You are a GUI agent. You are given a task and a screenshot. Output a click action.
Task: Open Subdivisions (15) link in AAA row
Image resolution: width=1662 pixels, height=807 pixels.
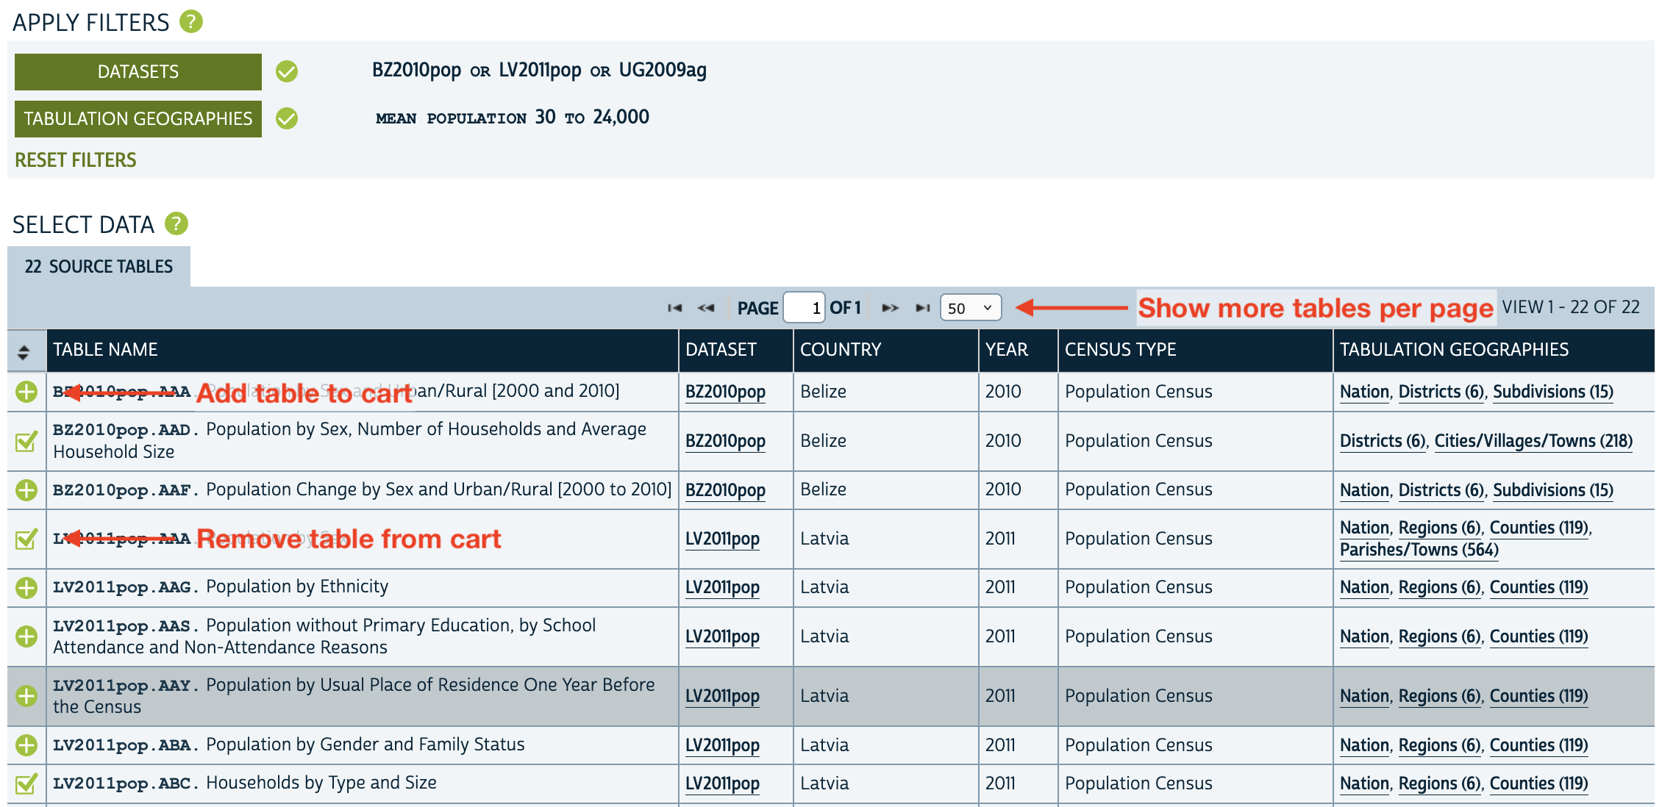pyautogui.click(x=1553, y=392)
